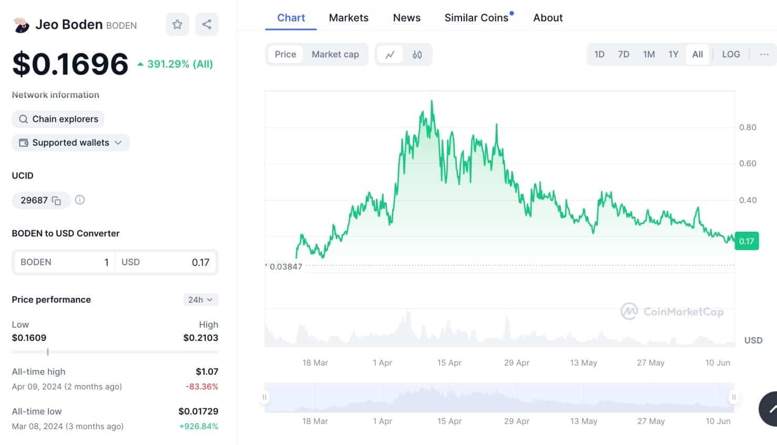This screenshot has height=445, width=777.
Task: Select 1D time range
Action: 599,54
